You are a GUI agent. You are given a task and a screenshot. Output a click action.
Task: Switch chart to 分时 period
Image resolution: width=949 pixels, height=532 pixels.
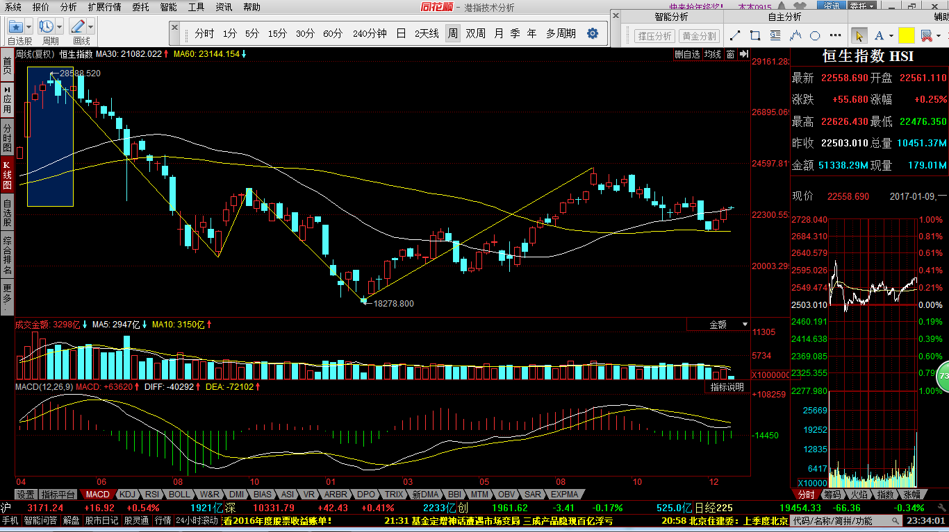[x=204, y=33]
